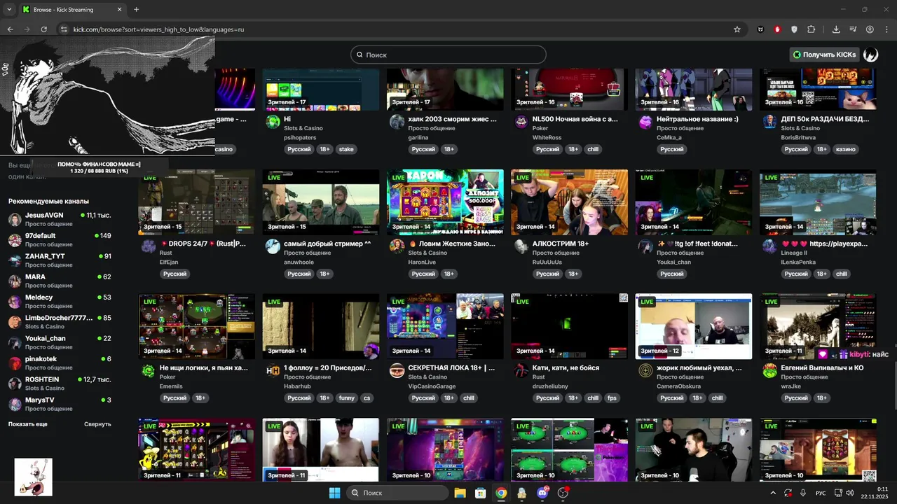Click Получить KICKs button
This screenshot has width=897, height=504.
point(824,55)
